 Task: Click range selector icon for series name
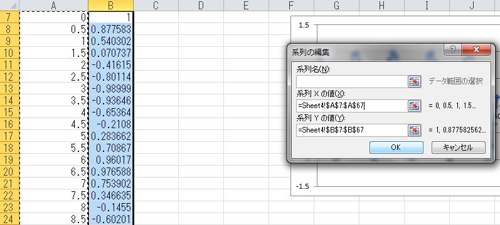click(x=415, y=82)
